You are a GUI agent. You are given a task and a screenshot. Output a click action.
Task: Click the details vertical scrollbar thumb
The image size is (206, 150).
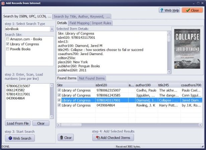[x=169, y=39]
